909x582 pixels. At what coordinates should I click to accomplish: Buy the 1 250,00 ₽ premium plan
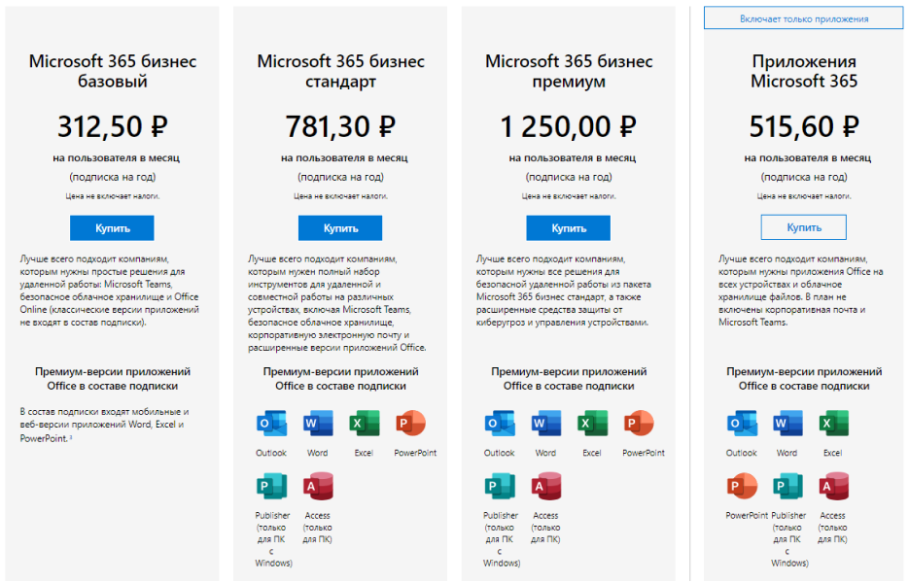coord(568,228)
